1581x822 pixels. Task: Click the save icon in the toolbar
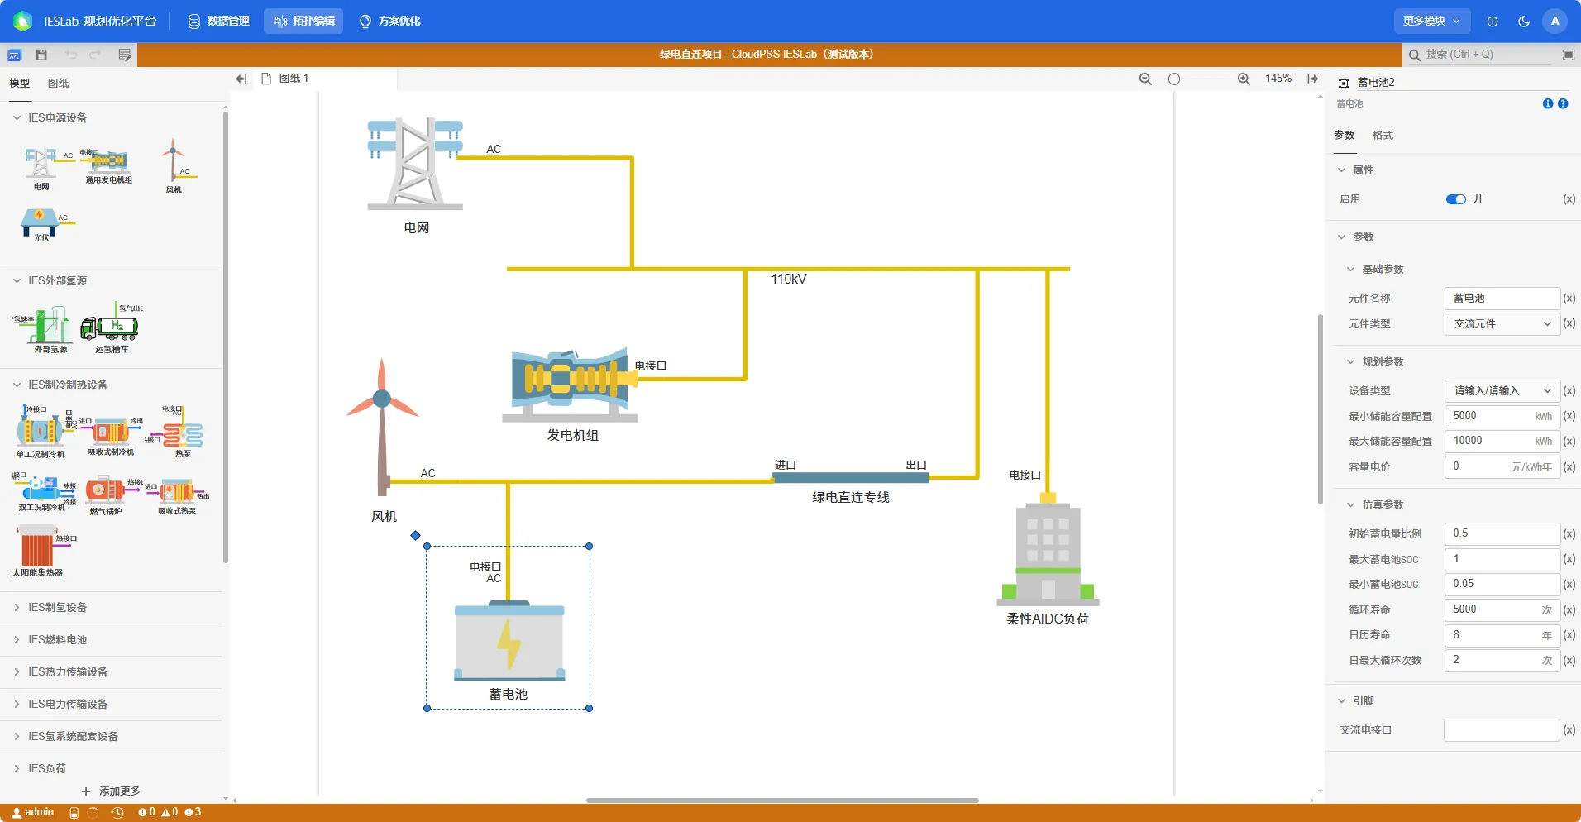click(x=41, y=55)
